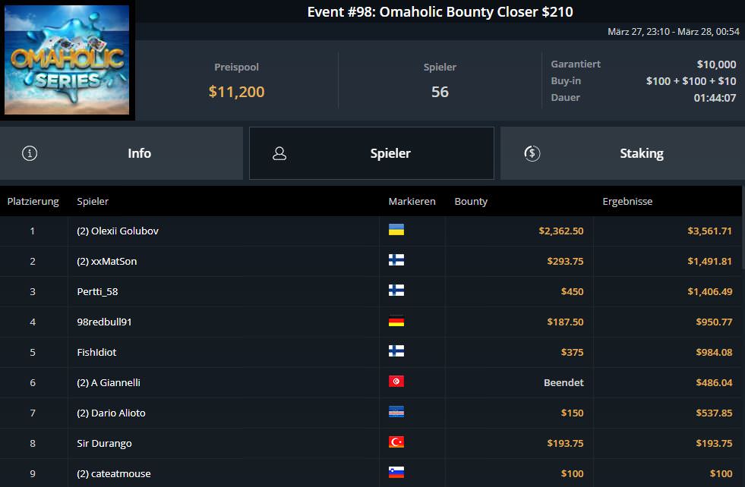Viewport: 745px width, 487px height.
Task: Click the Slovenia flag beside cateatmouse
Action: (x=396, y=473)
